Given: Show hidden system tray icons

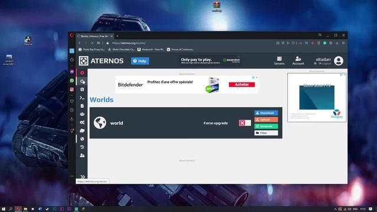Looking at the screenshot, I should pos(335,209).
